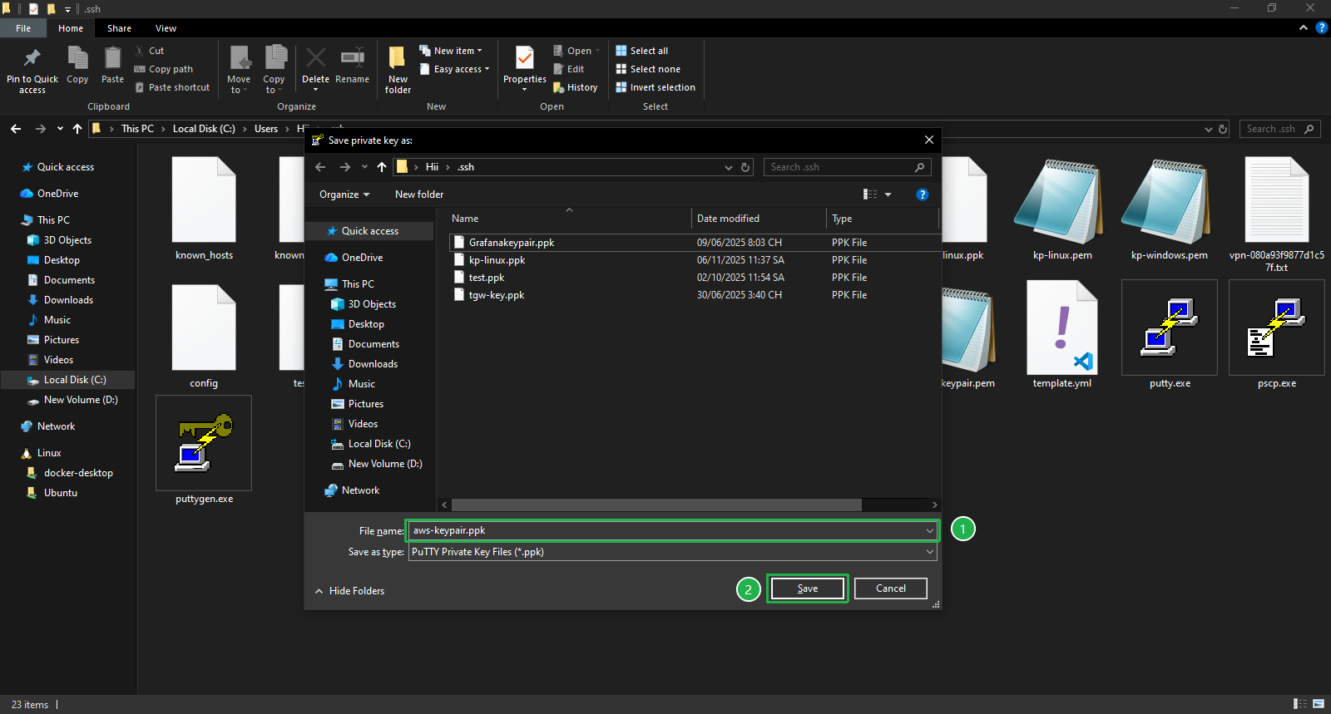Click Copy path in the ribbon
Screen dimensions: 1331x714
pyautogui.click(x=164, y=69)
